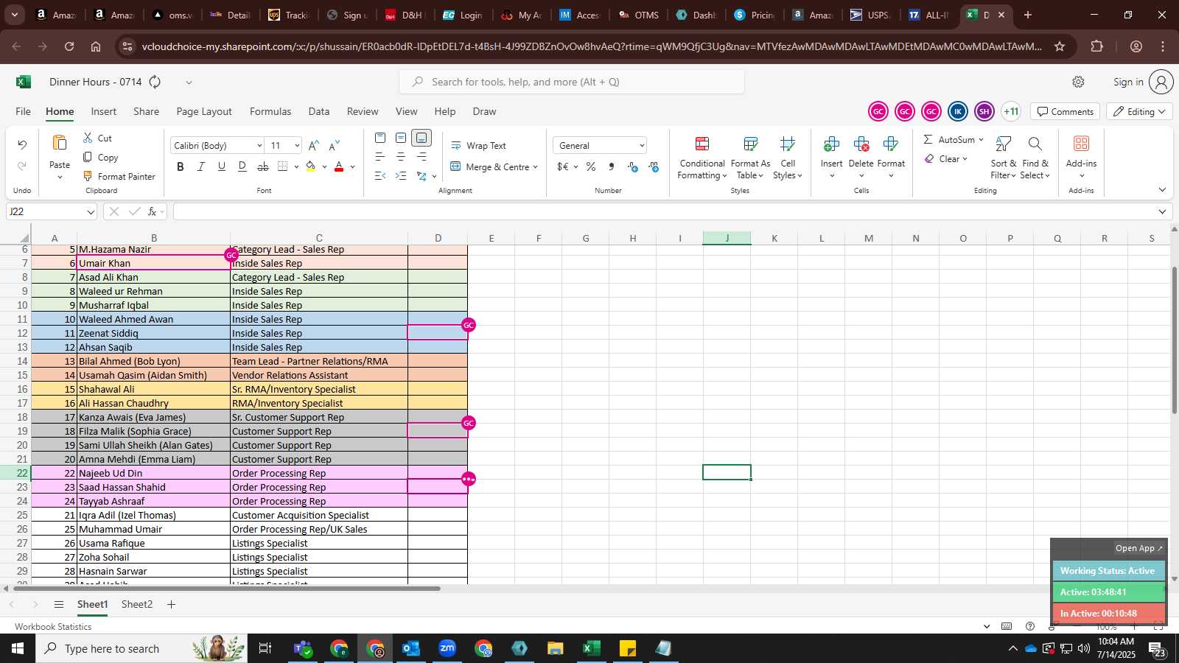Switch to Sheet2 tab
The height and width of the screenshot is (663, 1179).
point(137,604)
